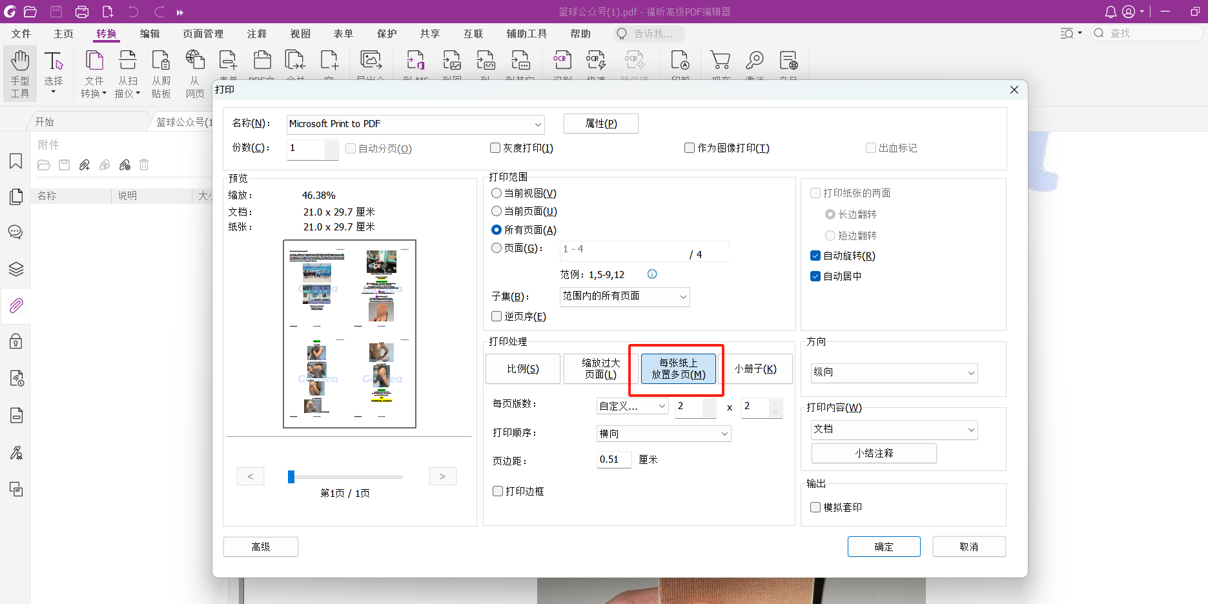Screen dimensions: 1208x604
Task: Click the page range info icon
Action: (x=652, y=274)
